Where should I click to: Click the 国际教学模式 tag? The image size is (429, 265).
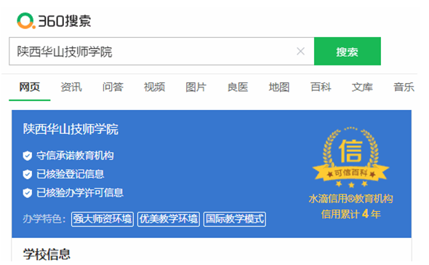click(235, 219)
